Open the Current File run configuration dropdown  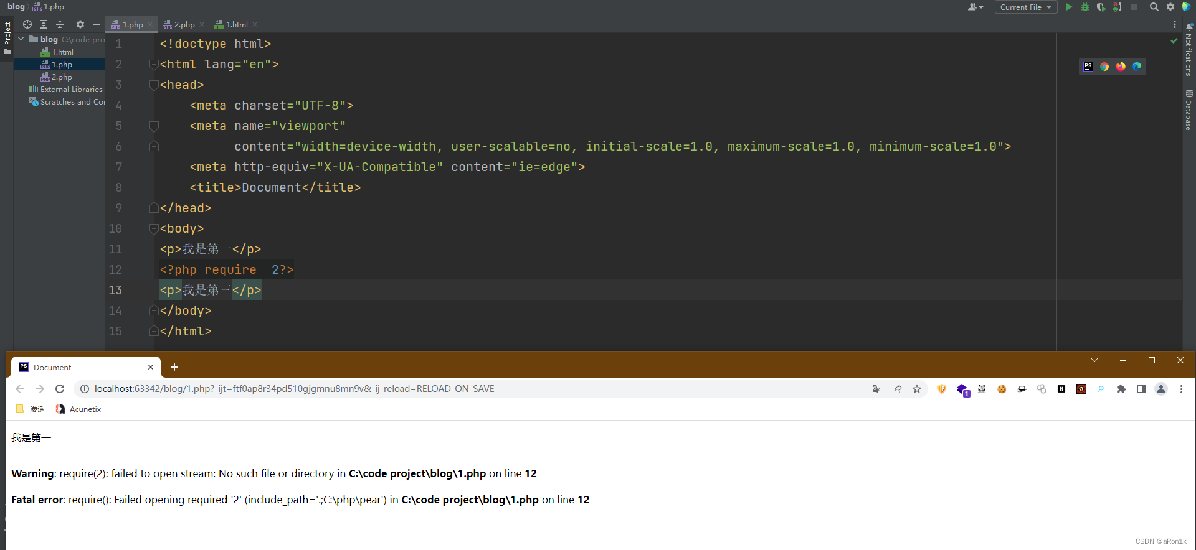tap(1025, 7)
